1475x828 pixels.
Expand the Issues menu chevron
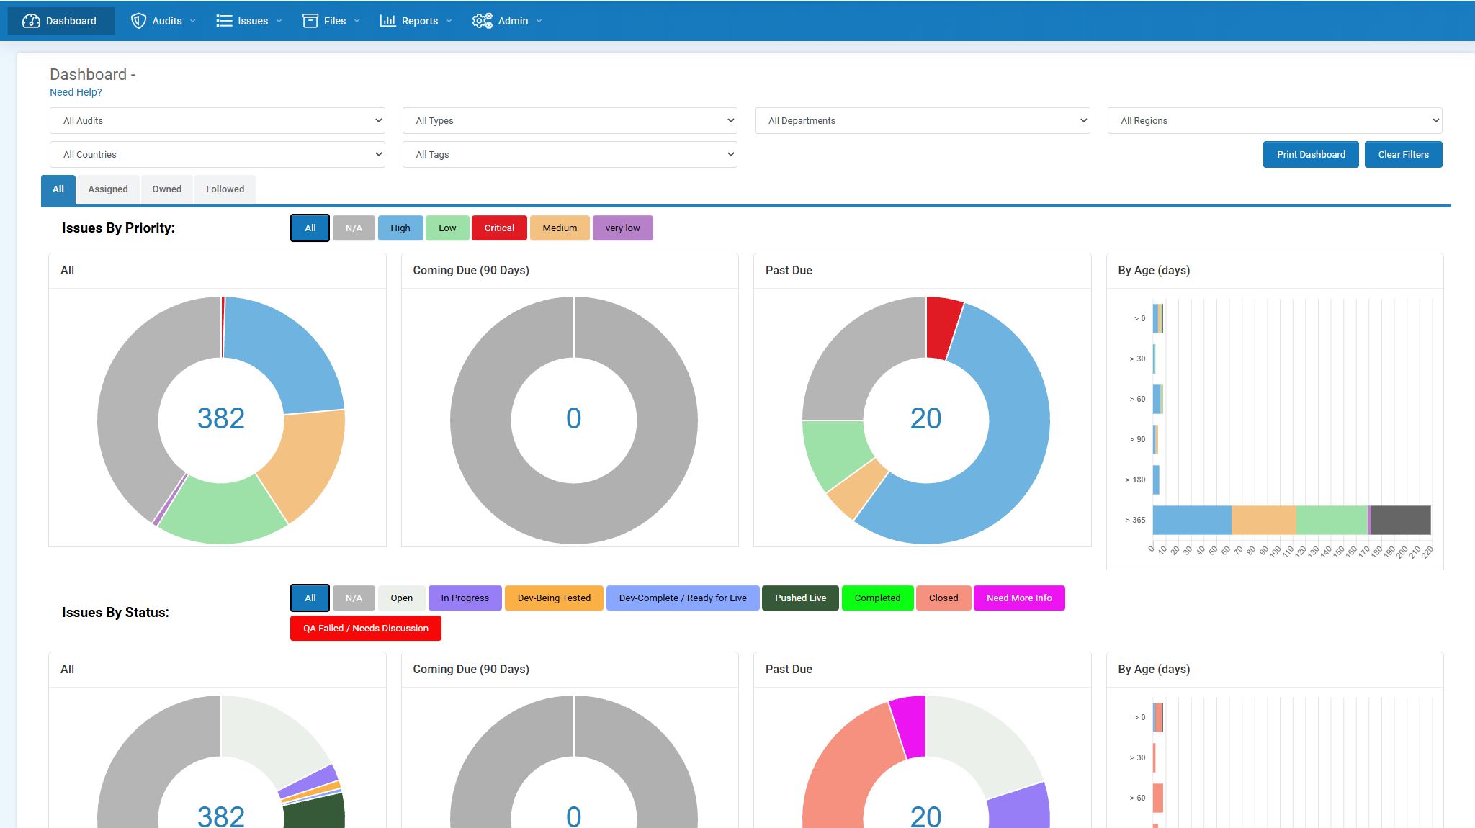tap(279, 21)
